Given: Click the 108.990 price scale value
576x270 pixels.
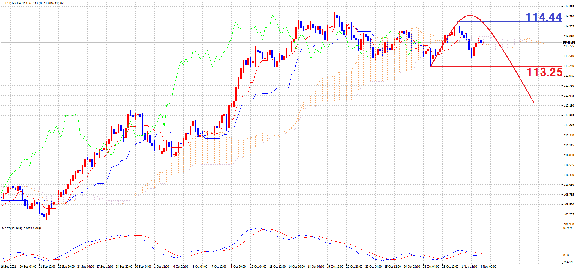Looking at the screenshot, I should point(569,224).
